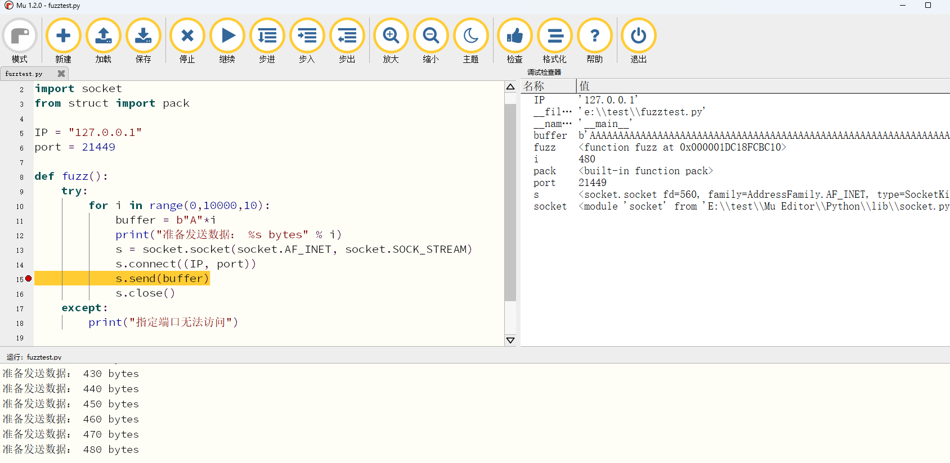The height and width of the screenshot is (463, 950).
Task: Click the 'def fuzz():' line
Action: (x=71, y=176)
